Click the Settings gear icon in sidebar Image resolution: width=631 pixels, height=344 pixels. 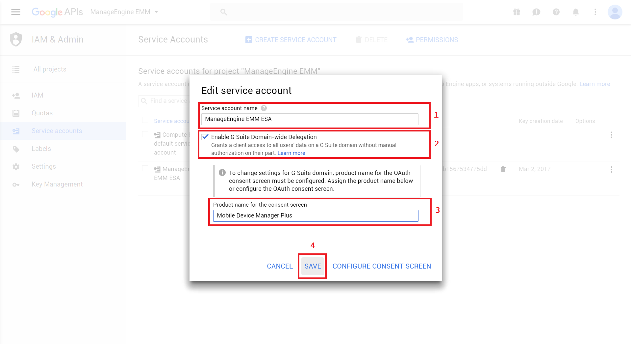(x=16, y=167)
